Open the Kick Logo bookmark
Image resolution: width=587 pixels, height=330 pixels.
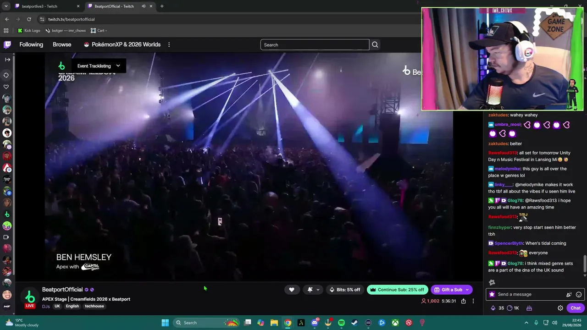pyautogui.click(x=29, y=31)
